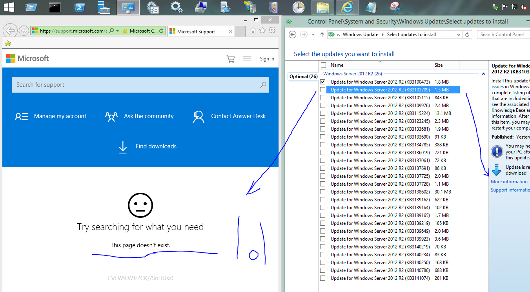This screenshot has width=530, height=292.
Task: Open the Internet Explorer Favorites star
Action: pyautogui.click(x=262, y=31)
